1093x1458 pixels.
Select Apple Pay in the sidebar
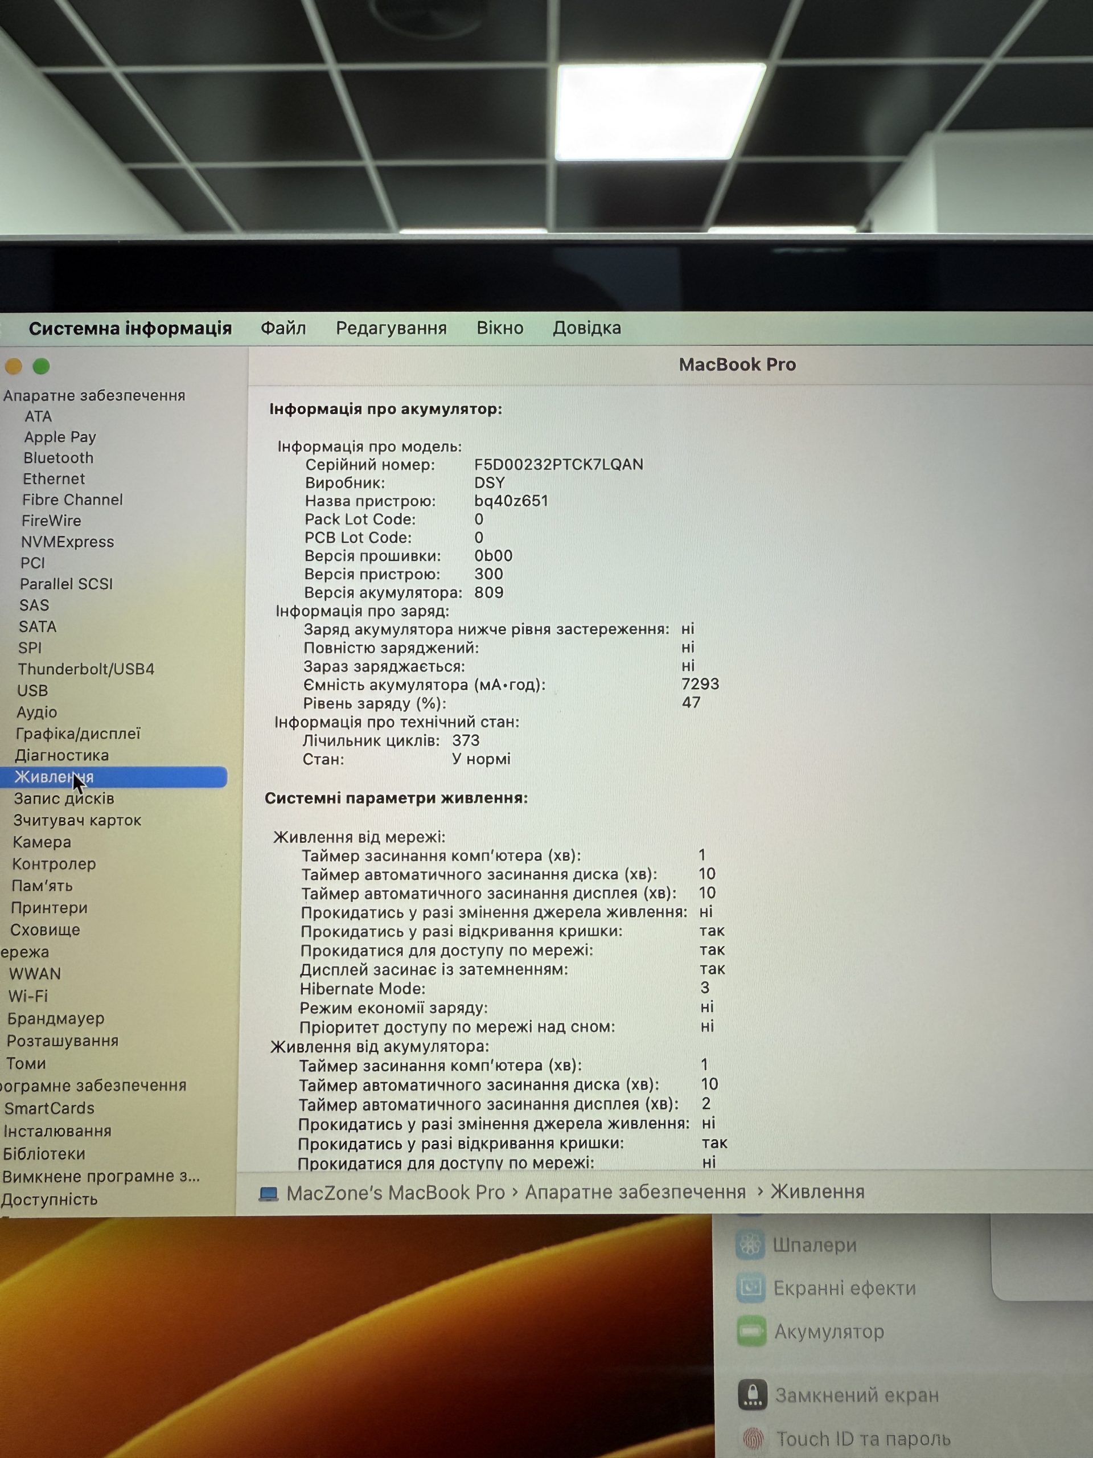60,437
